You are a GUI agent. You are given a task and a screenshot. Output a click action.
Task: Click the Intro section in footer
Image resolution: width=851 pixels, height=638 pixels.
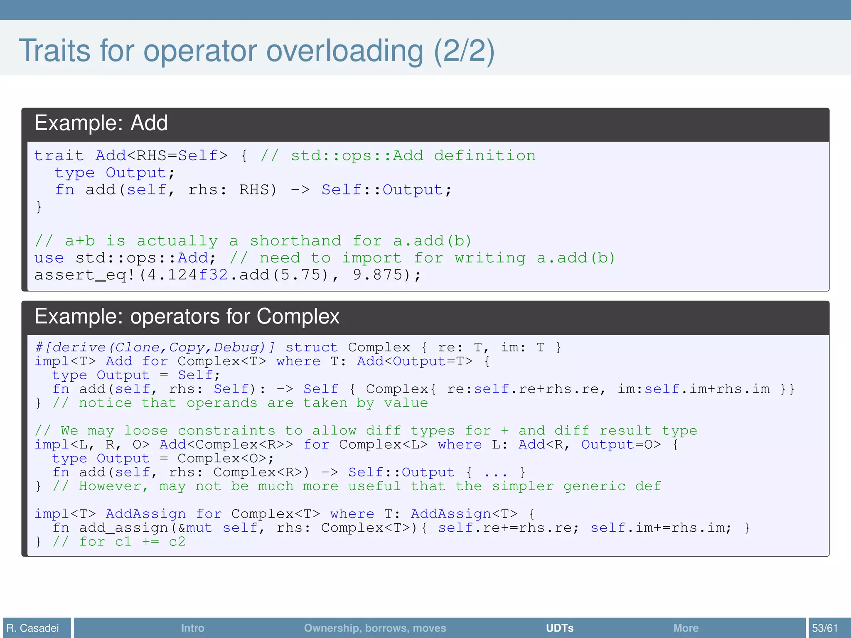pos(192,628)
